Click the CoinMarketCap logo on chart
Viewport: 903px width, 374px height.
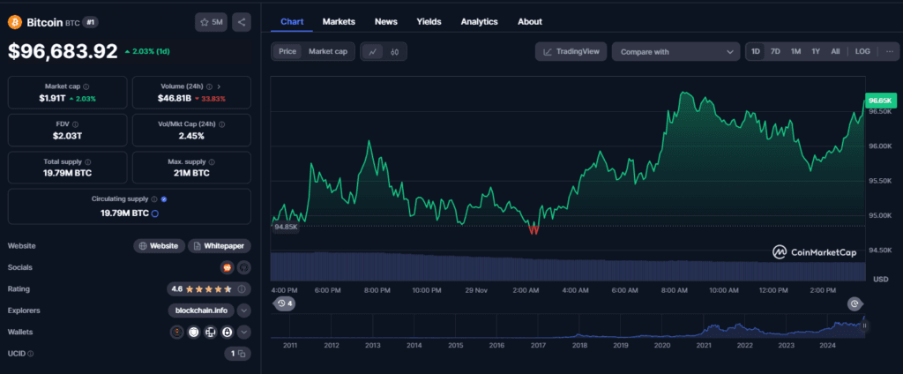click(x=814, y=252)
